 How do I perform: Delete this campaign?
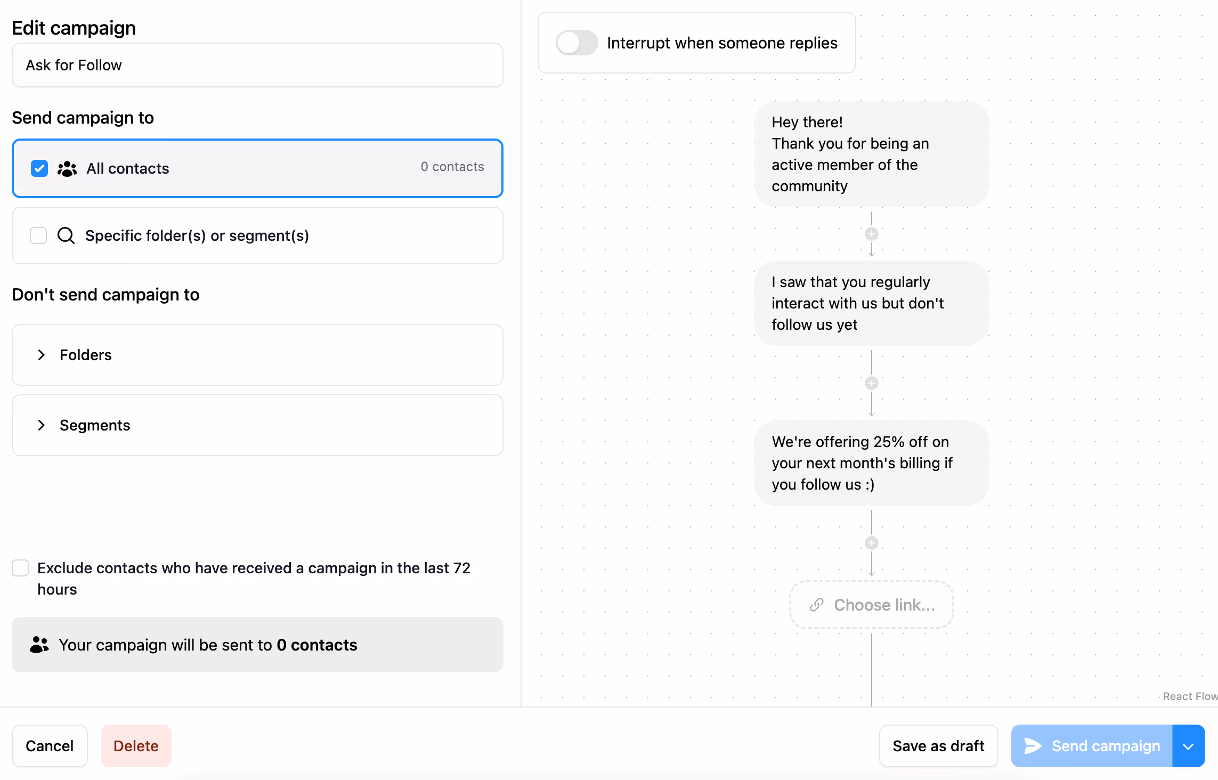[136, 746]
